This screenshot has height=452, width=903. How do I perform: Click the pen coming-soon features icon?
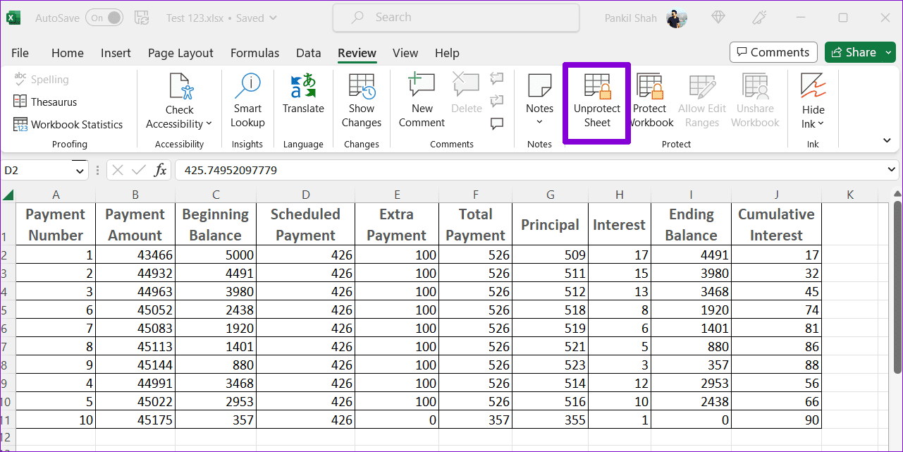pos(760,18)
